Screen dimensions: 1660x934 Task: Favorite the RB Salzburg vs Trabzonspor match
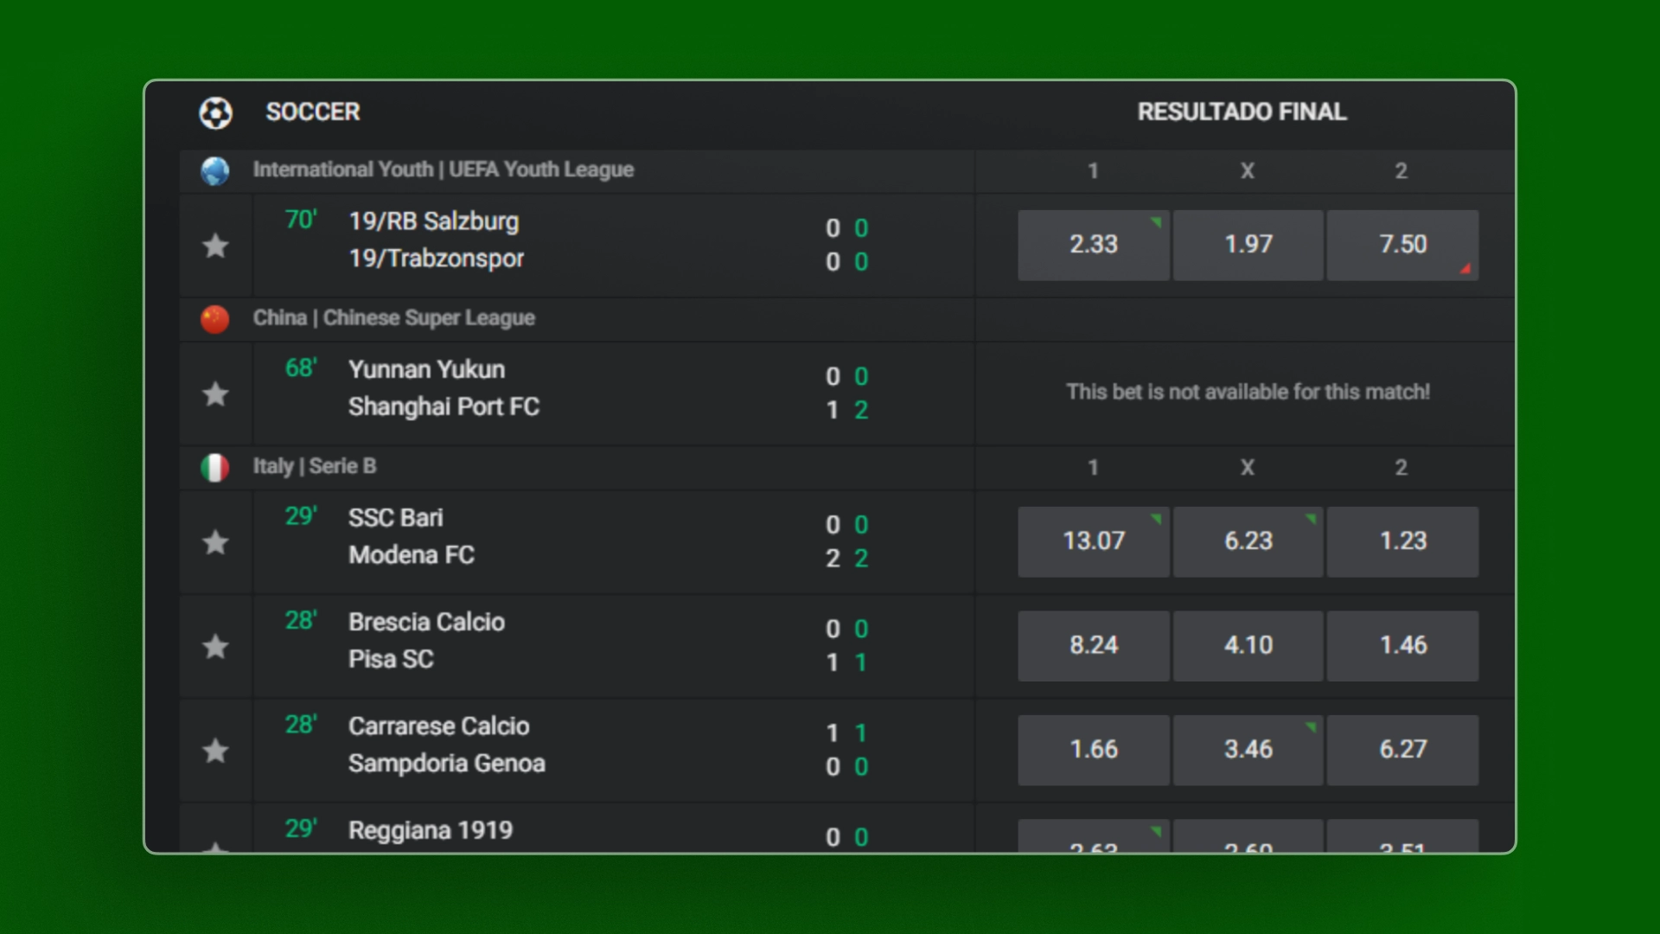[215, 246]
